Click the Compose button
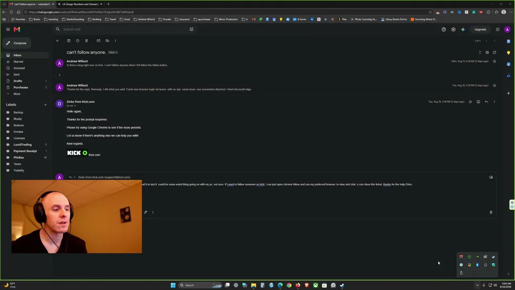The width and height of the screenshot is (515, 290). (16, 43)
